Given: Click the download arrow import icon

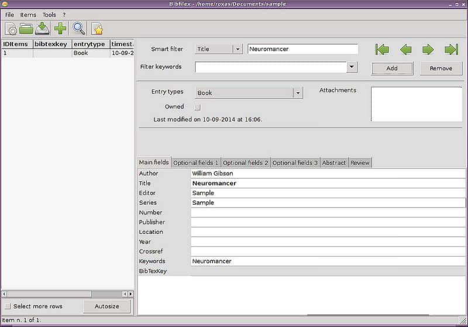Looking at the screenshot, I should tap(42, 29).
